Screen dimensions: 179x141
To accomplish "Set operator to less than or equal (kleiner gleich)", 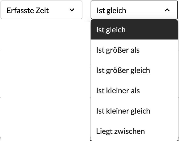I will pos(134,111).
